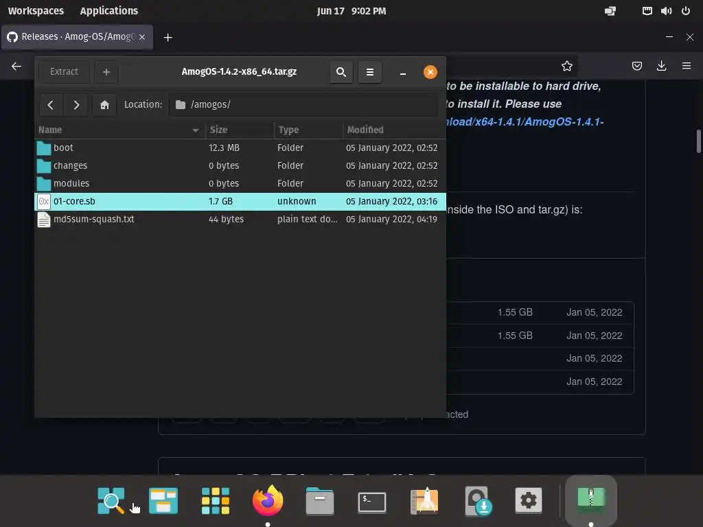
Task: Sort by the Name column header
Action: (x=119, y=130)
